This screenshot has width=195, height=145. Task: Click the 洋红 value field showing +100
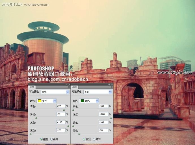pos(103,114)
